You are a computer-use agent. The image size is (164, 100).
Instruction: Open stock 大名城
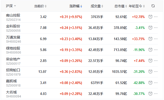11,92
